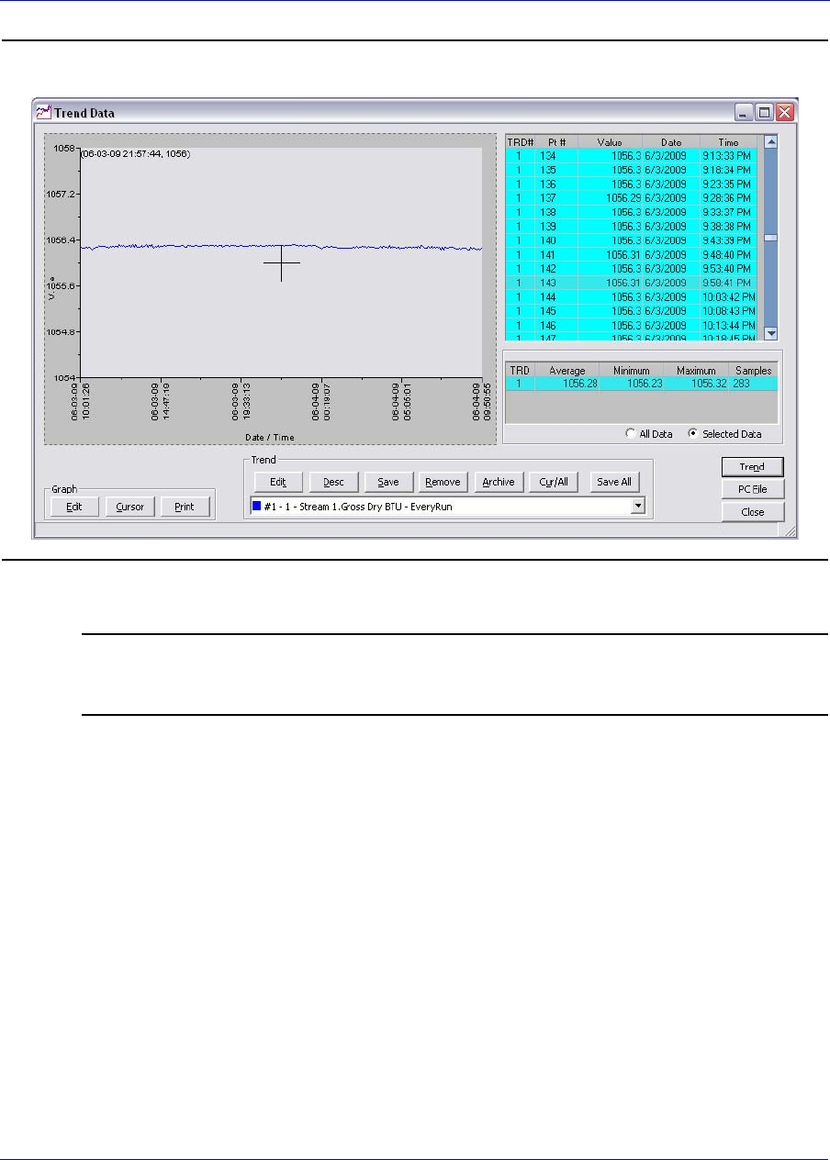Click the PC File button
Viewport: 830px width, 1160px height.
tap(752, 489)
